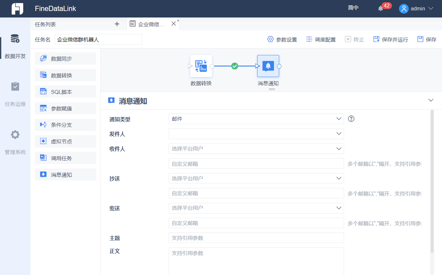Viewport: 442px width, 275px height.
Task: Click the 数据转换 palette node icon
Action: coord(43,75)
